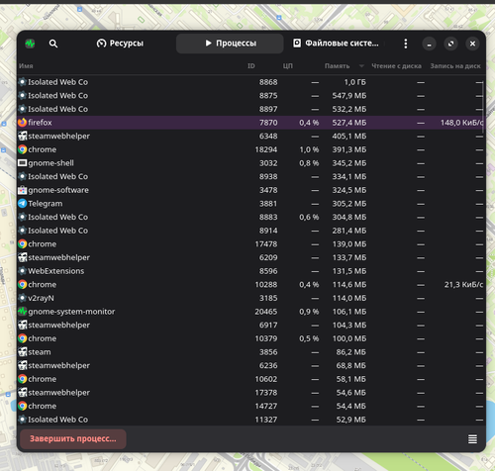Open the three-dot main menu
This screenshot has width=495, height=471.
coord(406,44)
